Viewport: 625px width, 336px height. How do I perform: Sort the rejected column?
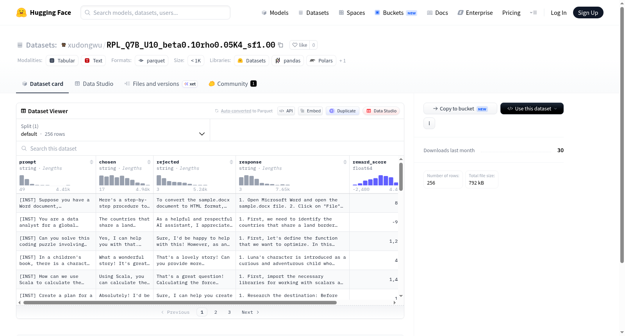click(231, 162)
